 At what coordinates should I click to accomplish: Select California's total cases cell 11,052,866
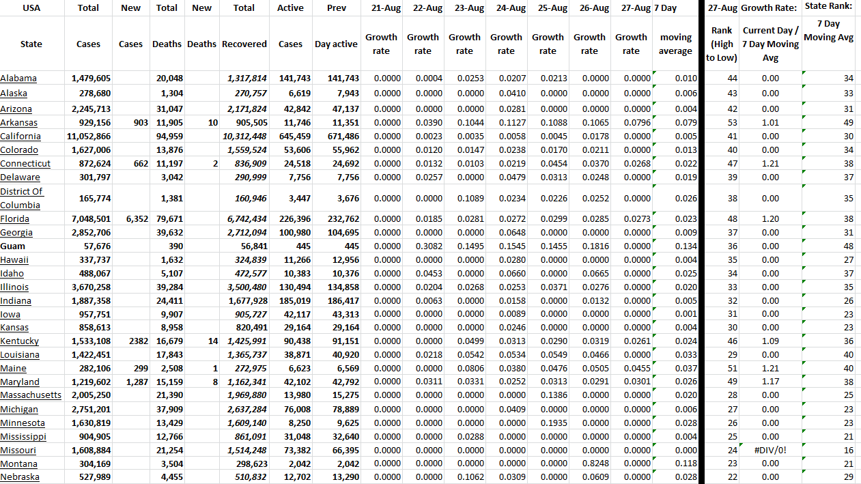coord(91,137)
